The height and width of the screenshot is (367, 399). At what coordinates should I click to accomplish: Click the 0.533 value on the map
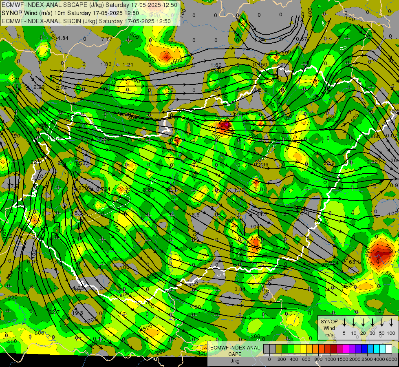click(x=82, y=163)
